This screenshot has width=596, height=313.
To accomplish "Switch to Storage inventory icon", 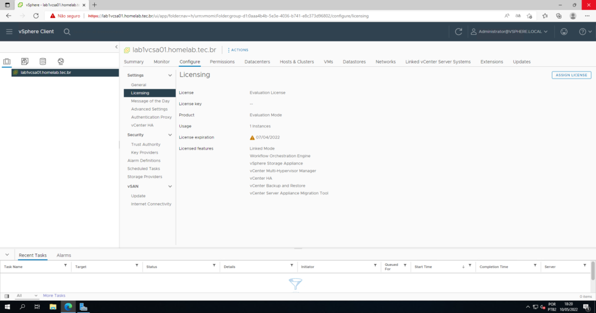I will pos(42,61).
